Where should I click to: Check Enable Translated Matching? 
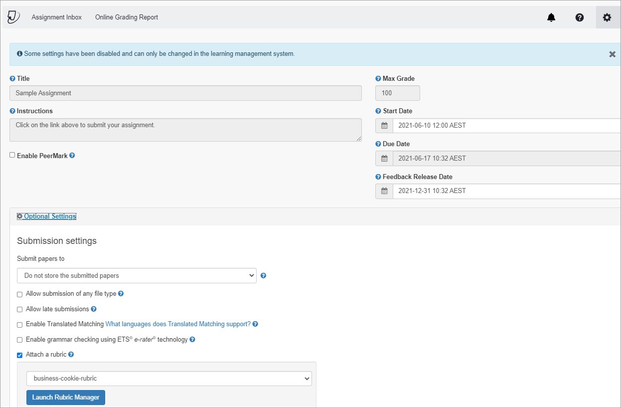pyautogui.click(x=20, y=325)
